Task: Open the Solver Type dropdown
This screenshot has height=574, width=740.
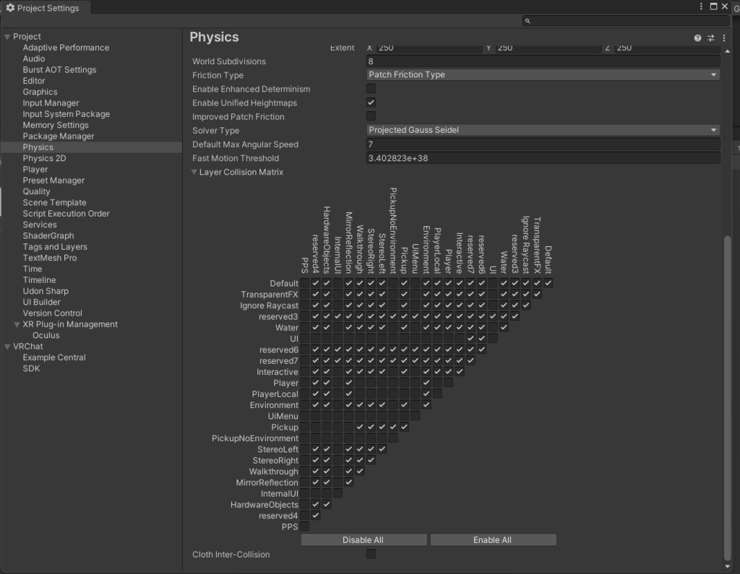Action: click(x=543, y=130)
